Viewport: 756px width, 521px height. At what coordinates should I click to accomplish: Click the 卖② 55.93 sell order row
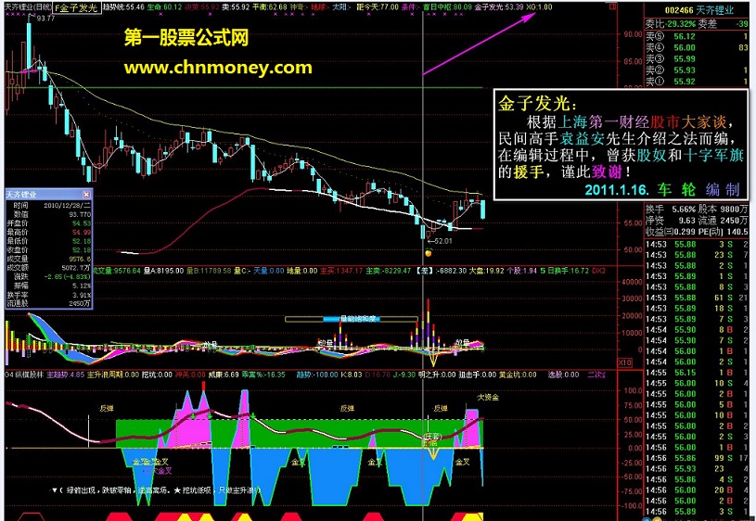pos(698,70)
